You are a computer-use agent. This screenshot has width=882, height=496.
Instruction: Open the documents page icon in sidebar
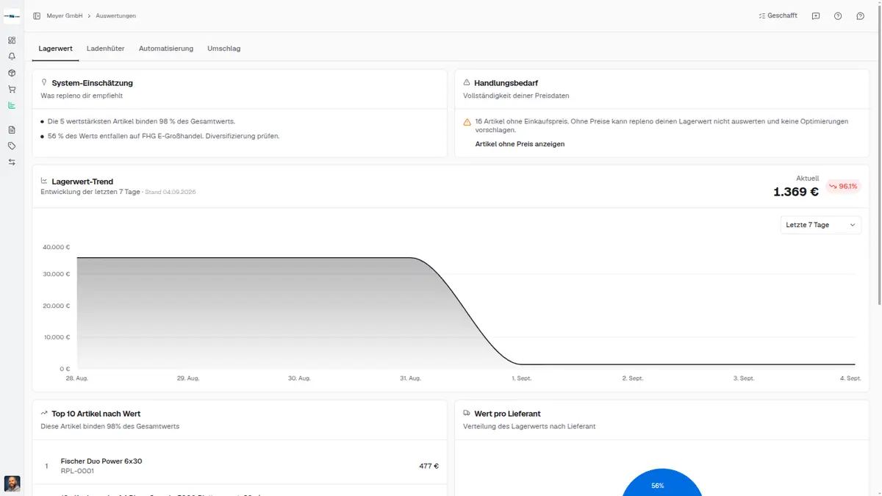coord(12,130)
